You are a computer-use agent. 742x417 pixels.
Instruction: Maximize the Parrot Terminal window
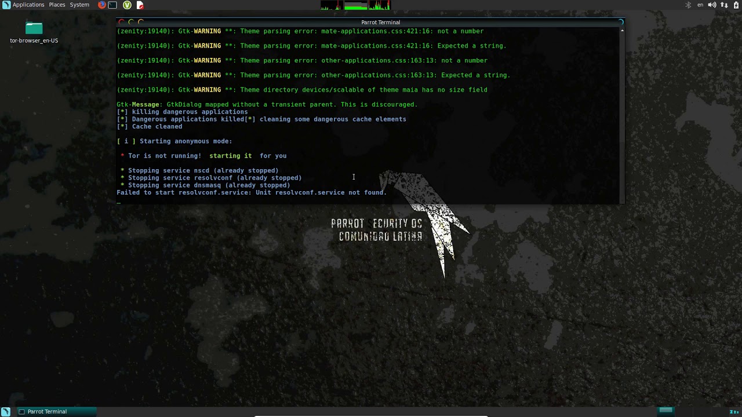(x=141, y=22)
